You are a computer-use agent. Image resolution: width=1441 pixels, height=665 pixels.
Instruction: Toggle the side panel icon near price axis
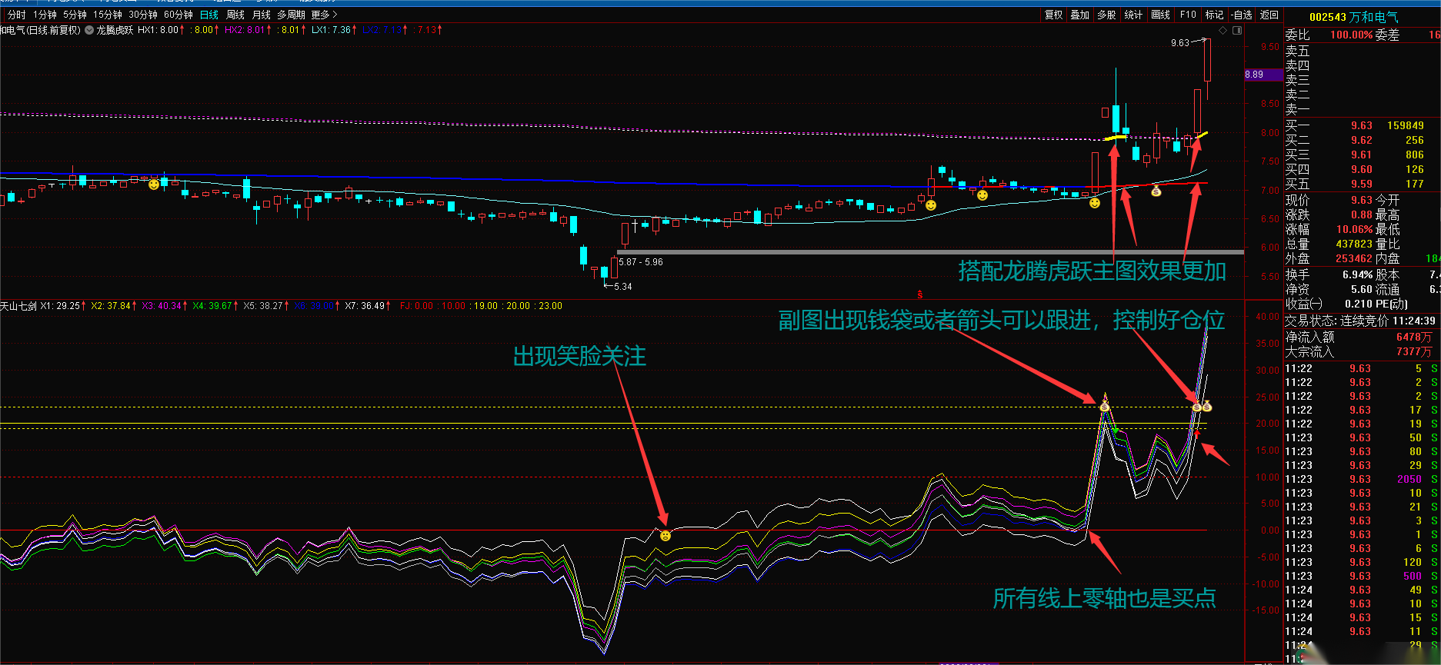point(1237,31)
